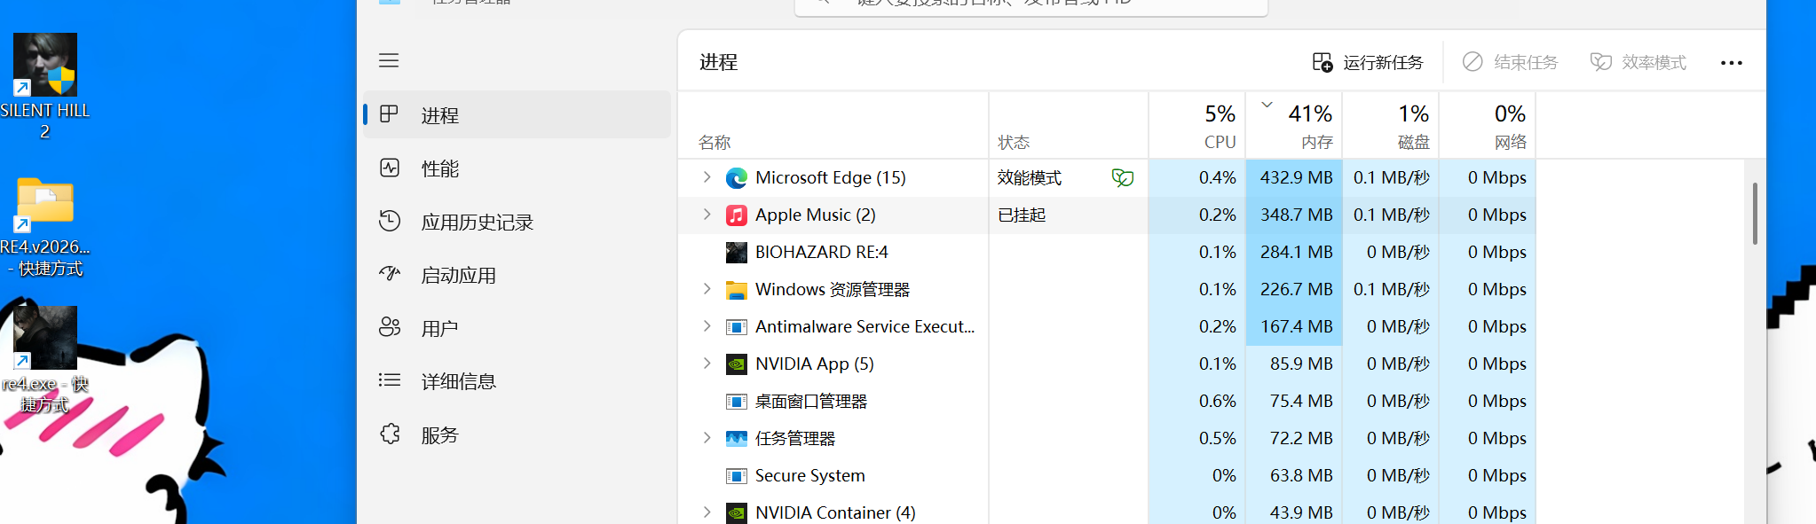Expand the NVIDIA App process group
Image resolution: width=1816 pixels, height=524 pixels.
click(707, 364)
